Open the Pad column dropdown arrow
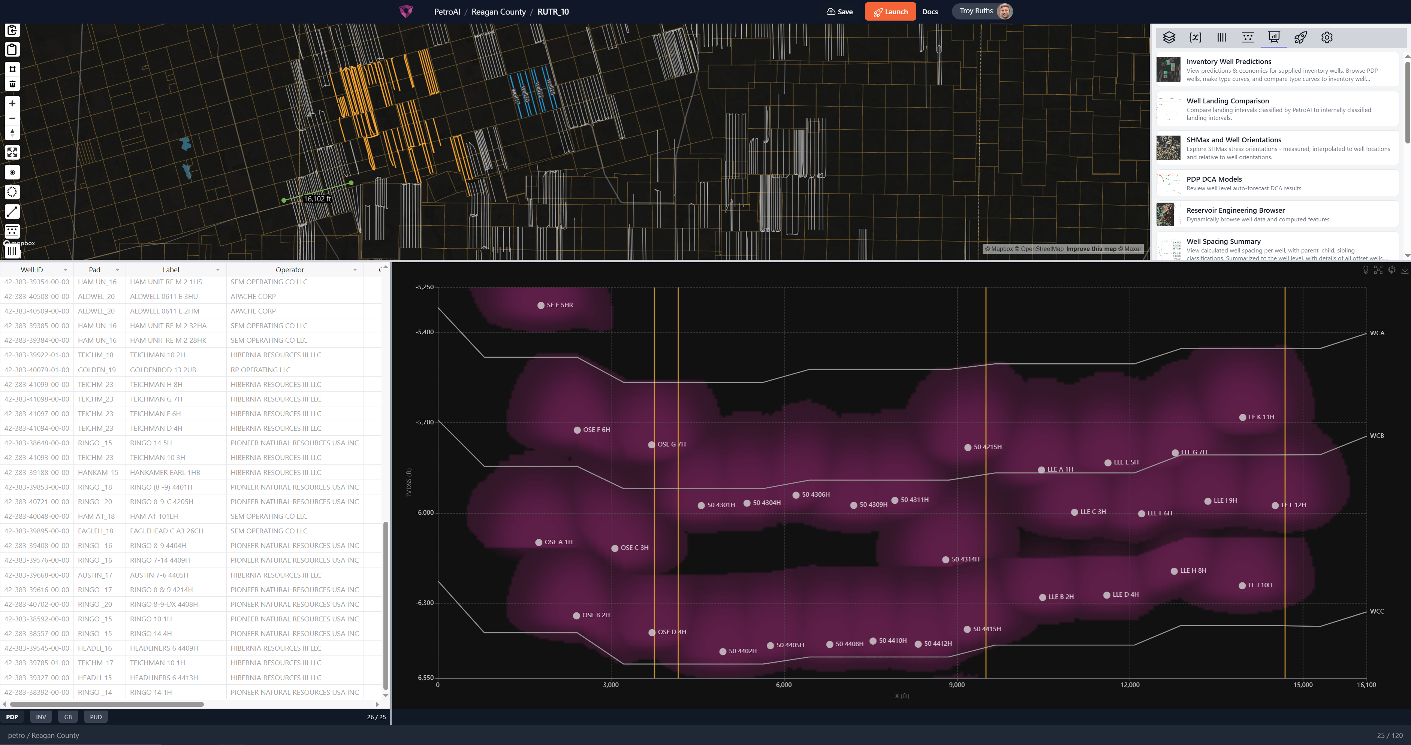The height and width of the screenshot is (745, 1411). (117, 269)
